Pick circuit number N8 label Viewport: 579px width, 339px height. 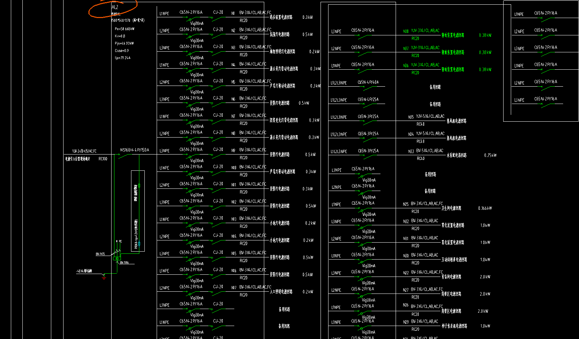[233, 134]
